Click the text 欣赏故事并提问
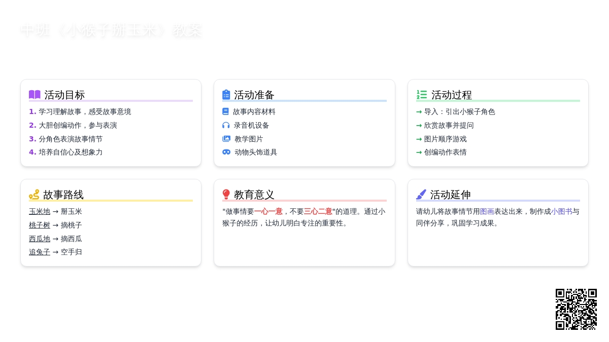The image size is (609, 342). [x=449, y=125]
